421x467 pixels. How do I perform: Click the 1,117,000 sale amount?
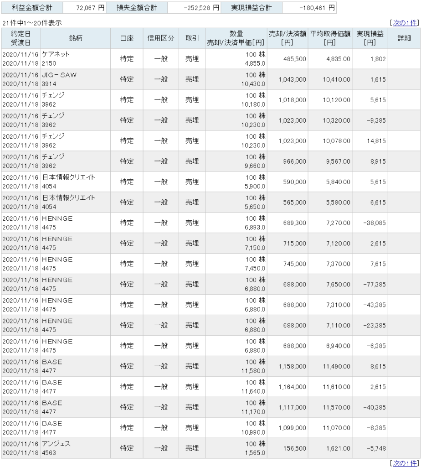[x=292, y=407]
